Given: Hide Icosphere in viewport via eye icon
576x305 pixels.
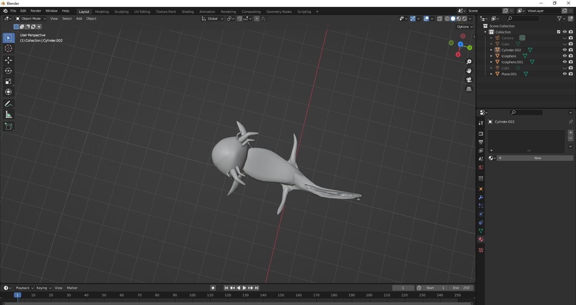Looking at the screenshot, I should 565,56.
